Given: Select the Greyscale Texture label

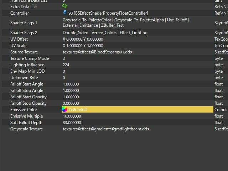Looking at the screenshot, I should click(x=26, y=129).
